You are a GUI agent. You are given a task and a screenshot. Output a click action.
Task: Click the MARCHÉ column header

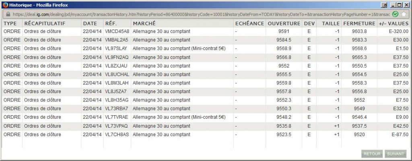tap(144, 23)
